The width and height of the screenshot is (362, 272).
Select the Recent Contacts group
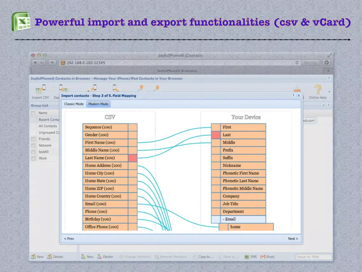click(x=49, y=120)
